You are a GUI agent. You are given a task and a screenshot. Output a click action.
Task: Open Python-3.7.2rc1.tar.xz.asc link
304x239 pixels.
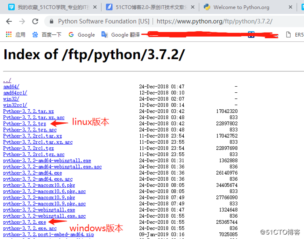click(38, 142)
